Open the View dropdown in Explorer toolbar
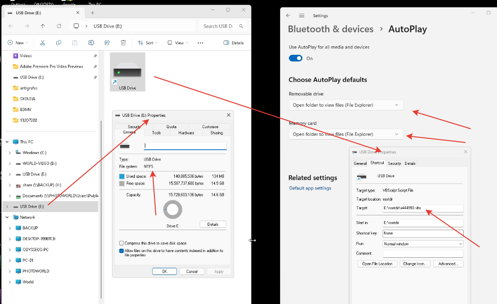 point(178,43)
